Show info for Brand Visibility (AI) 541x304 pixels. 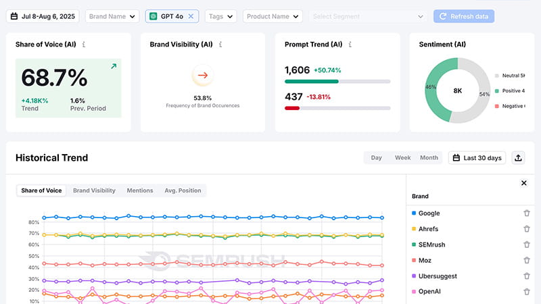click(x=220, y=45)
